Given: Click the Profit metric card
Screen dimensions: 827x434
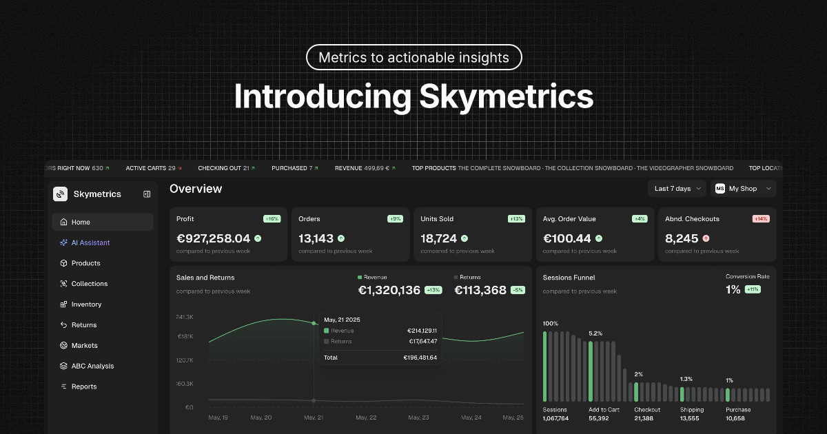Looking at the screenshot, I should [228, 235].
